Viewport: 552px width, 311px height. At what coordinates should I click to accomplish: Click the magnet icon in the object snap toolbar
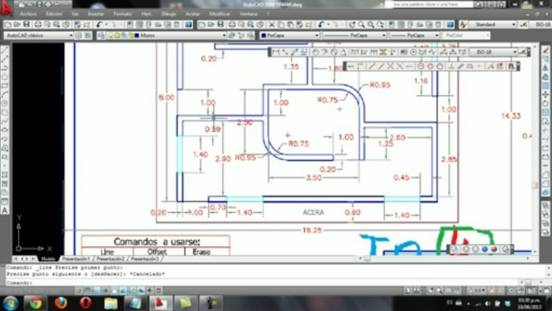[511, 66]
